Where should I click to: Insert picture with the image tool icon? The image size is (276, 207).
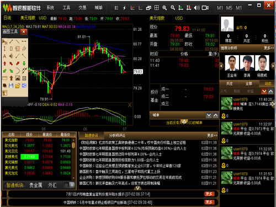18,78
